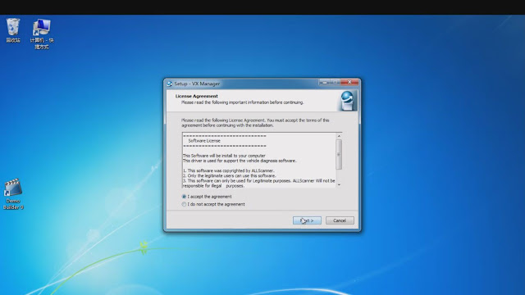This screenshot has height=295, width=525.
Task: Cancel the VX Manager setup
Action: pos(340,220)
